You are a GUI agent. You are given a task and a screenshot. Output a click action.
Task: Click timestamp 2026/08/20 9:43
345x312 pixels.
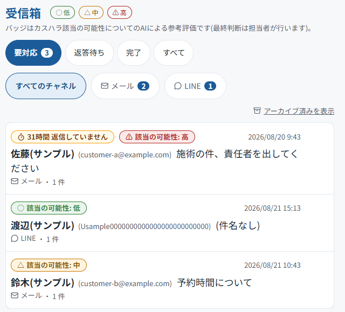pos(274,137)
